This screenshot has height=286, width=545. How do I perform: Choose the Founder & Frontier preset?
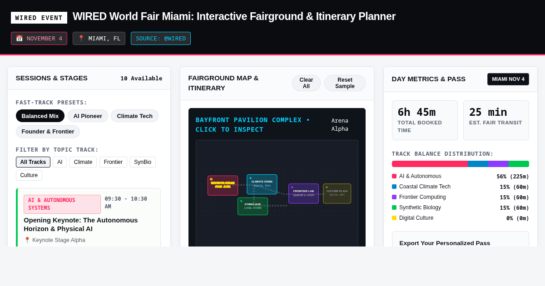click(x=48, y=132)
